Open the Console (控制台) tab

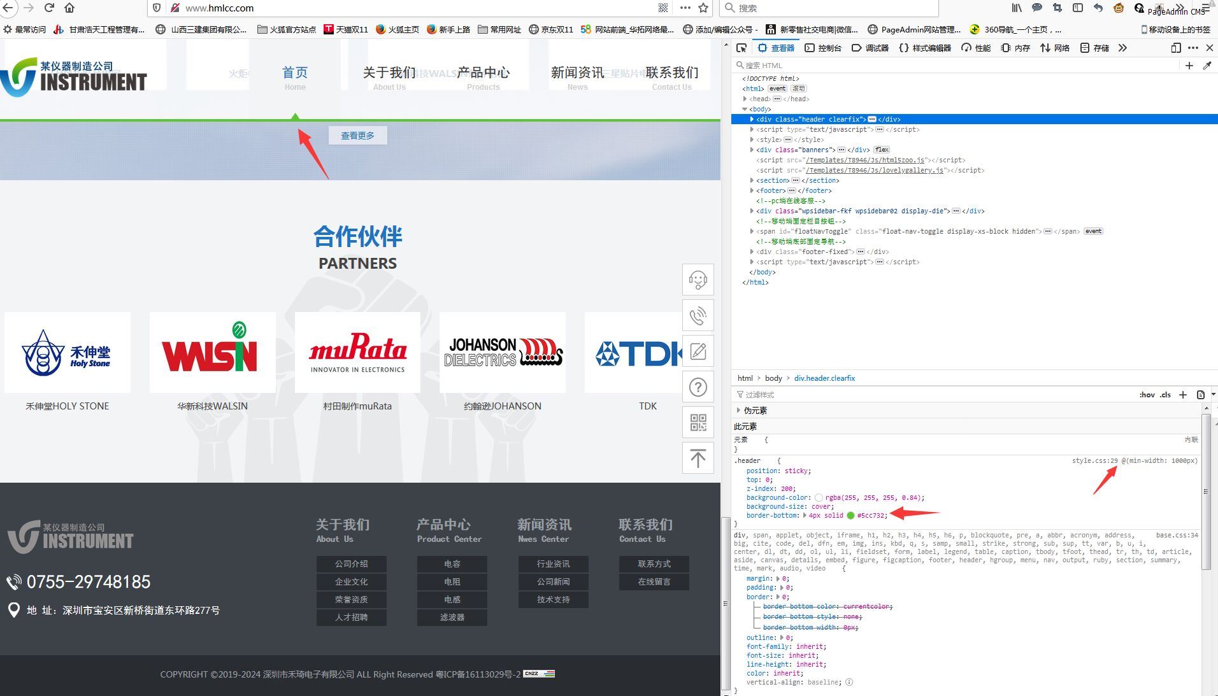pos(823,48)
